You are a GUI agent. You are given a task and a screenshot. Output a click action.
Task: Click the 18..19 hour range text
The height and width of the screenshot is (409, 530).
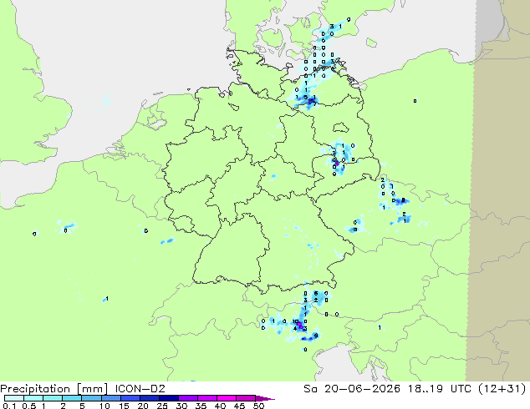pos(426,389)
